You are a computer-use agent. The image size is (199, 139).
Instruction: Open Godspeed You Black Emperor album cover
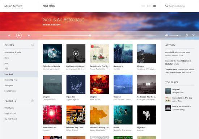pyautogui.click(x=147, y=84)
